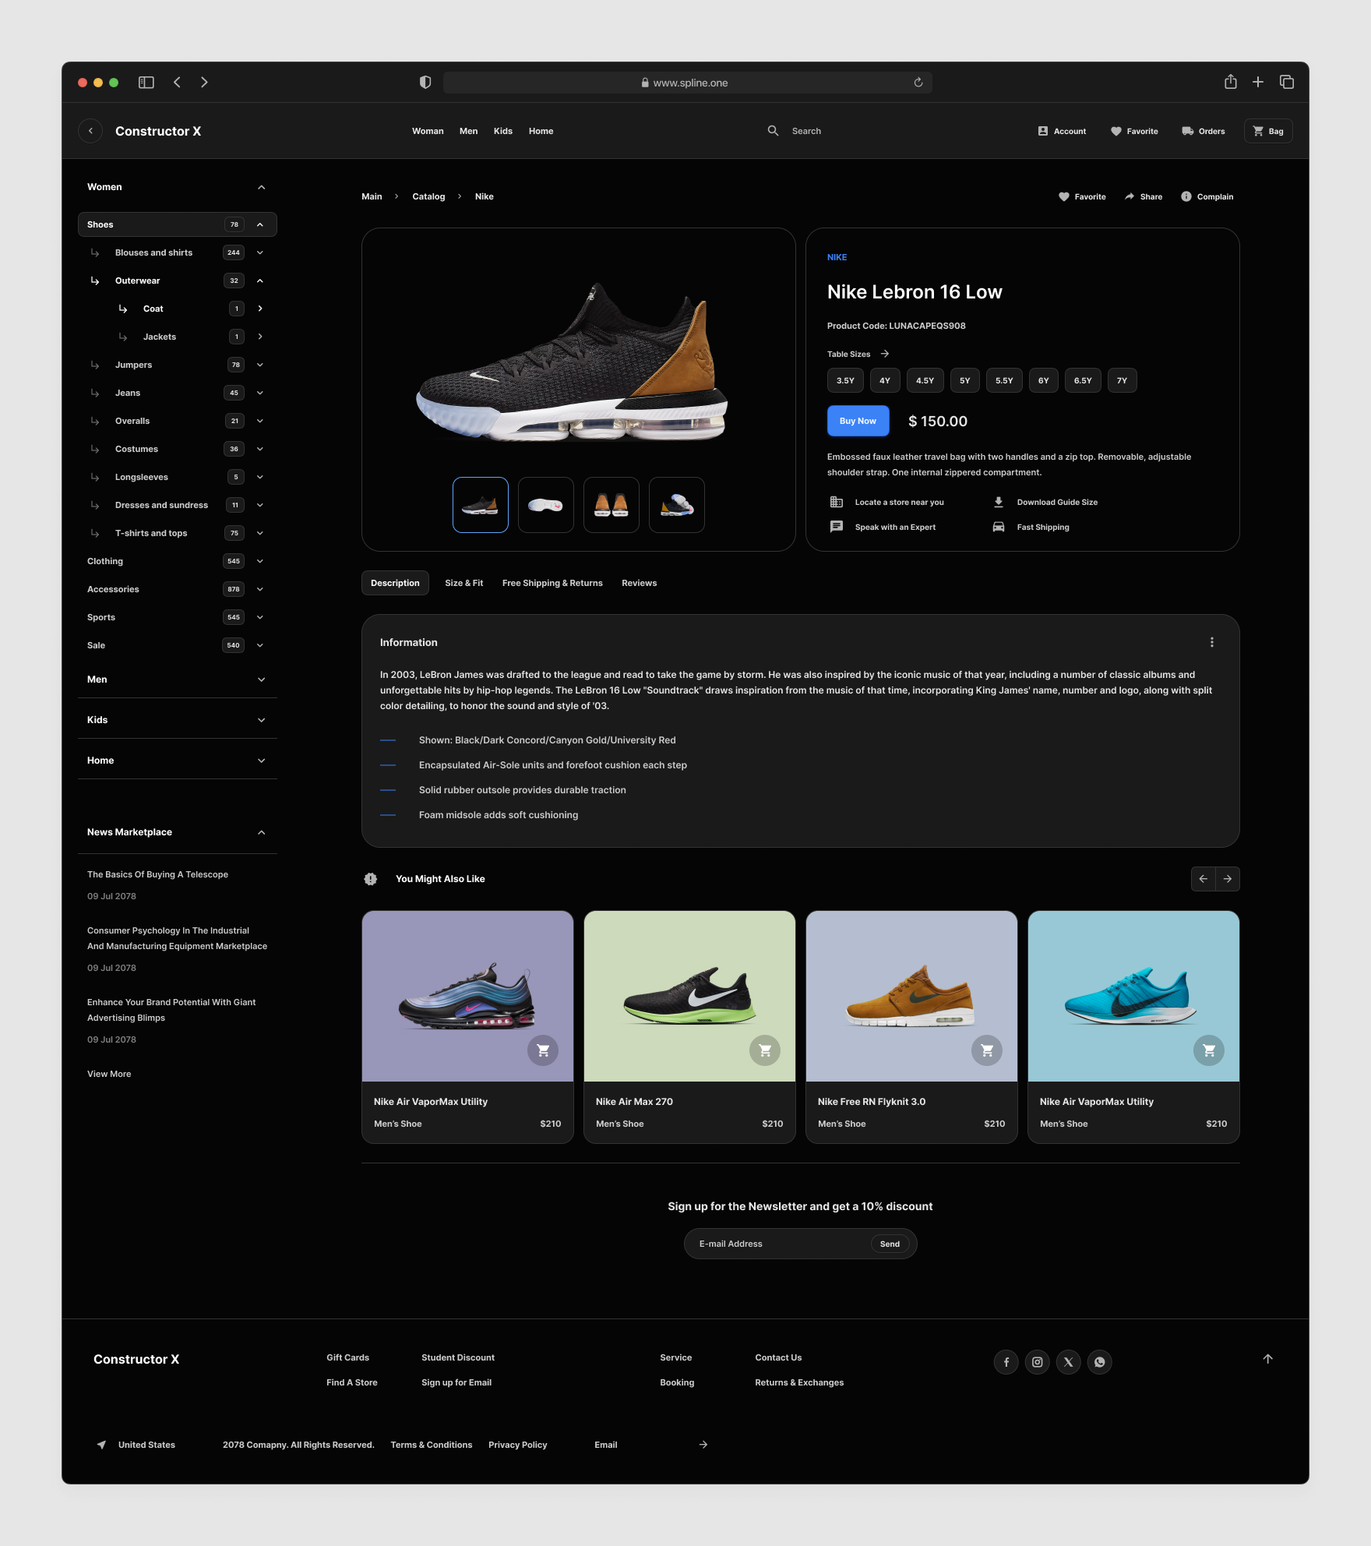Select size 3.5Y

tap(845, 380)
